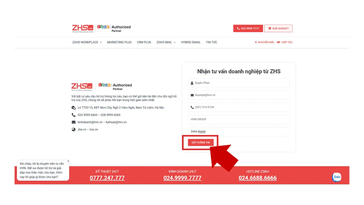
Task: Click the address location icon beside Lô TT02-15
Action: (x=74, y=108)
